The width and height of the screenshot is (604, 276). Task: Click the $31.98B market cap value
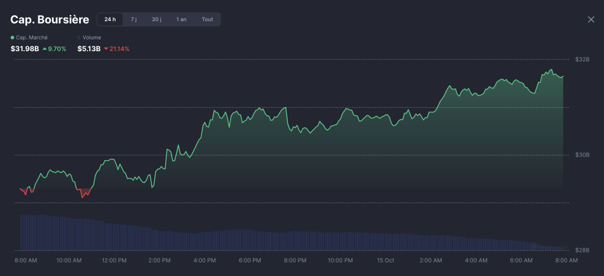25,49
